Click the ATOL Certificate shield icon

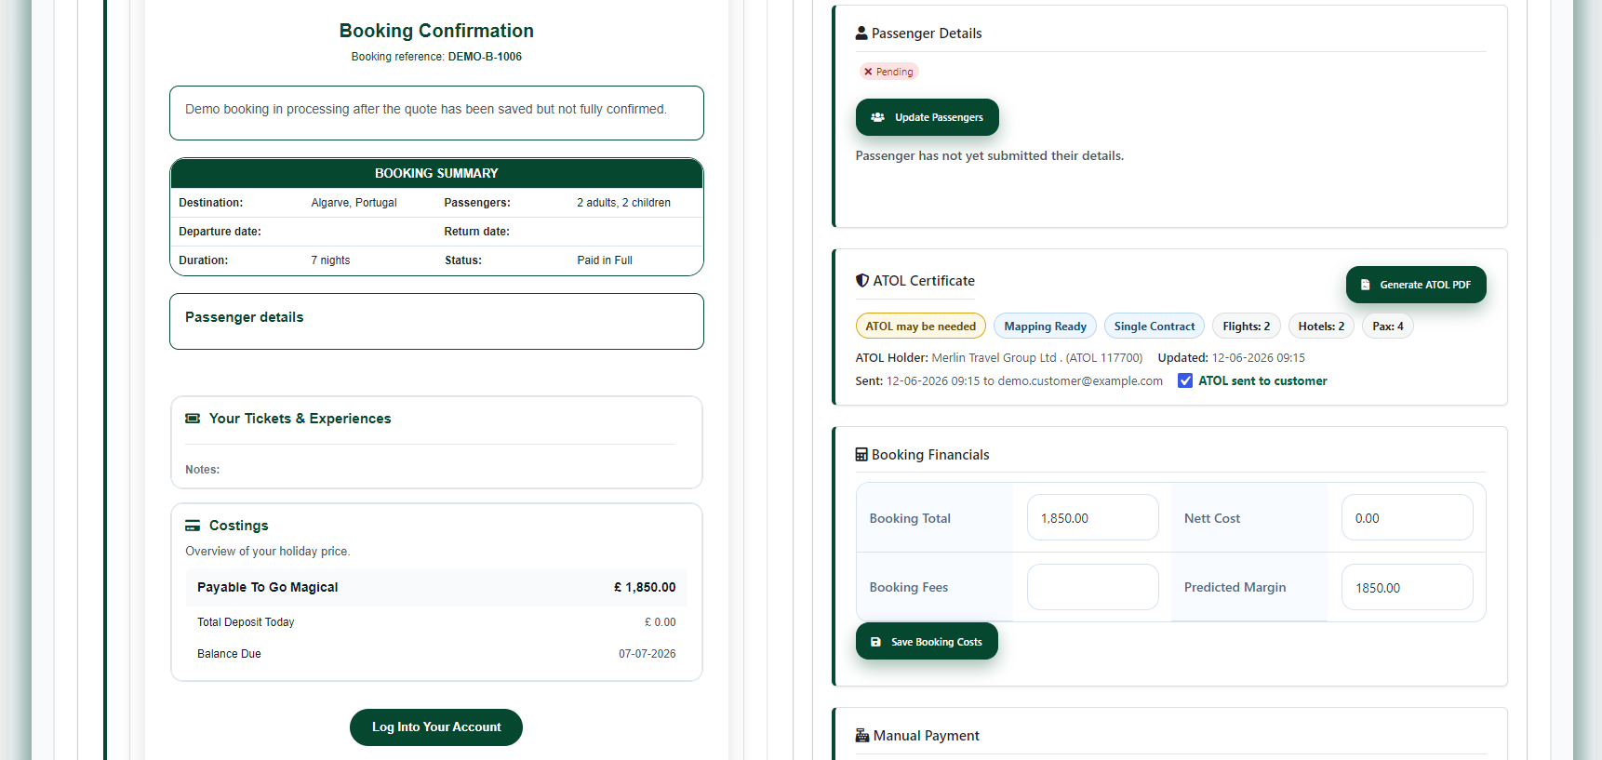[862, 280]
